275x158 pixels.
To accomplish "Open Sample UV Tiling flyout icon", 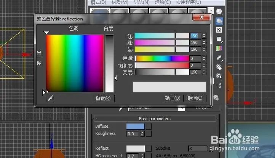I will click(219, 39).
